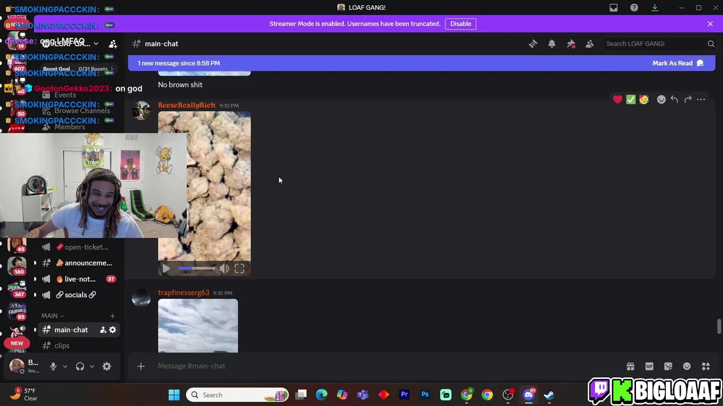Toggle microphone mute
Viewport: 723px width, 406px height.
pos(53,367)
